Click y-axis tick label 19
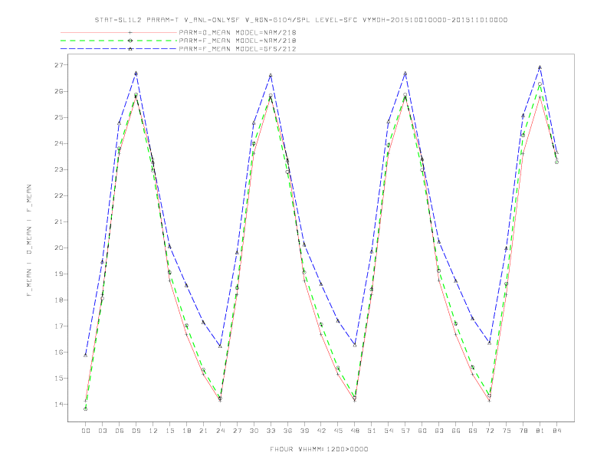Screen dimensions: 607x469 (58, 274)
